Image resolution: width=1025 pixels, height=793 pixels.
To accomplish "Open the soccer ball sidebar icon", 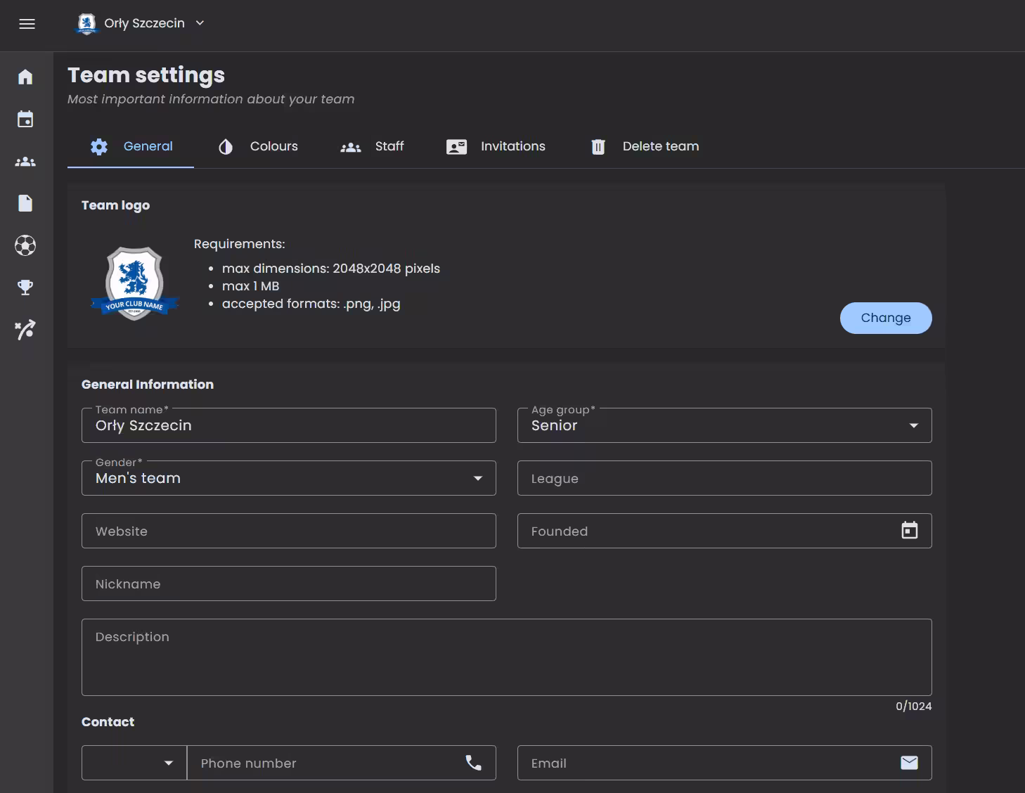I will point(25,245).
